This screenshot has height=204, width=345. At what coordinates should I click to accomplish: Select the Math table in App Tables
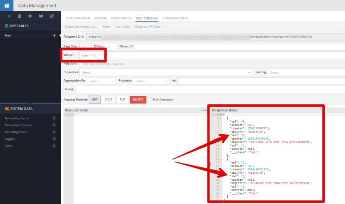pos(9,35)
